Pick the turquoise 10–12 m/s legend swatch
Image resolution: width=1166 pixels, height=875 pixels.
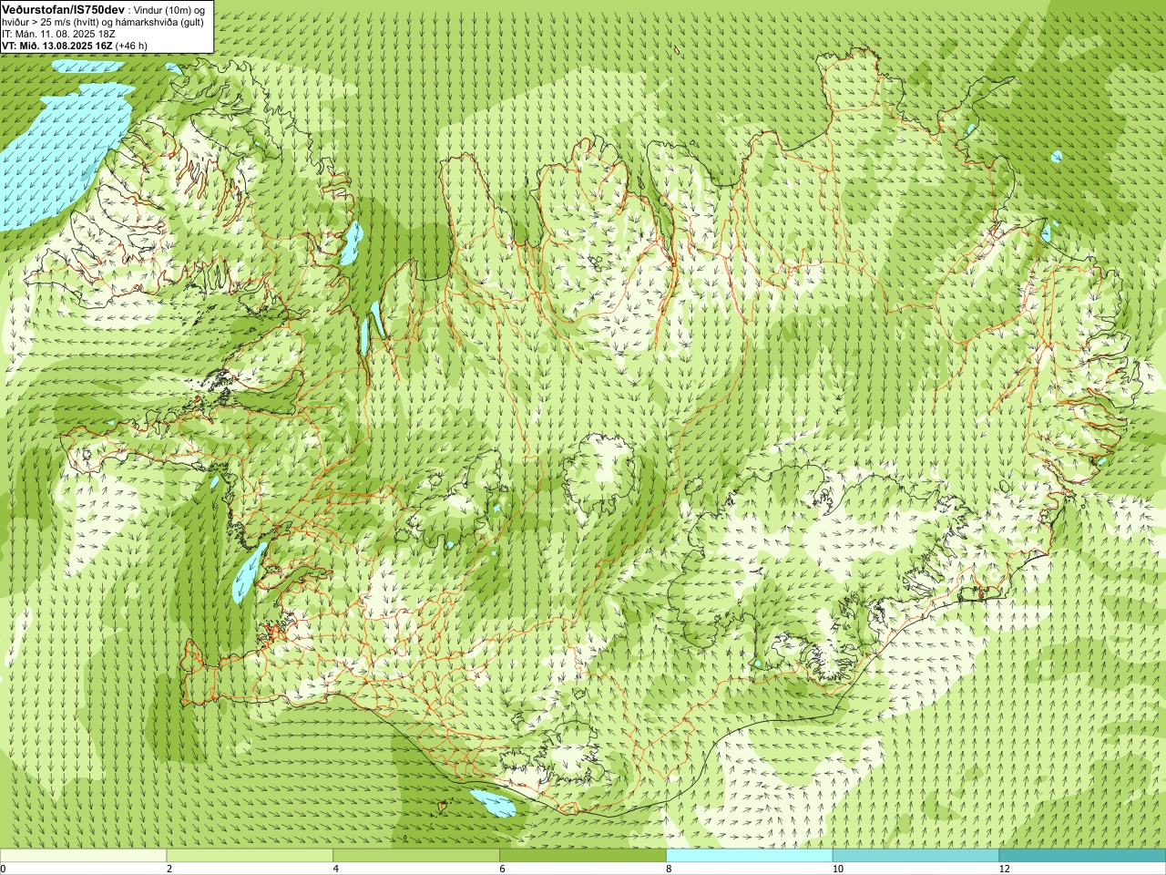(915, 856)
